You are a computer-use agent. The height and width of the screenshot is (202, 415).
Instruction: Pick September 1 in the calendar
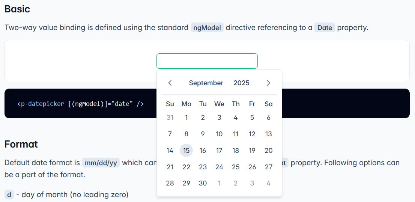186,118
